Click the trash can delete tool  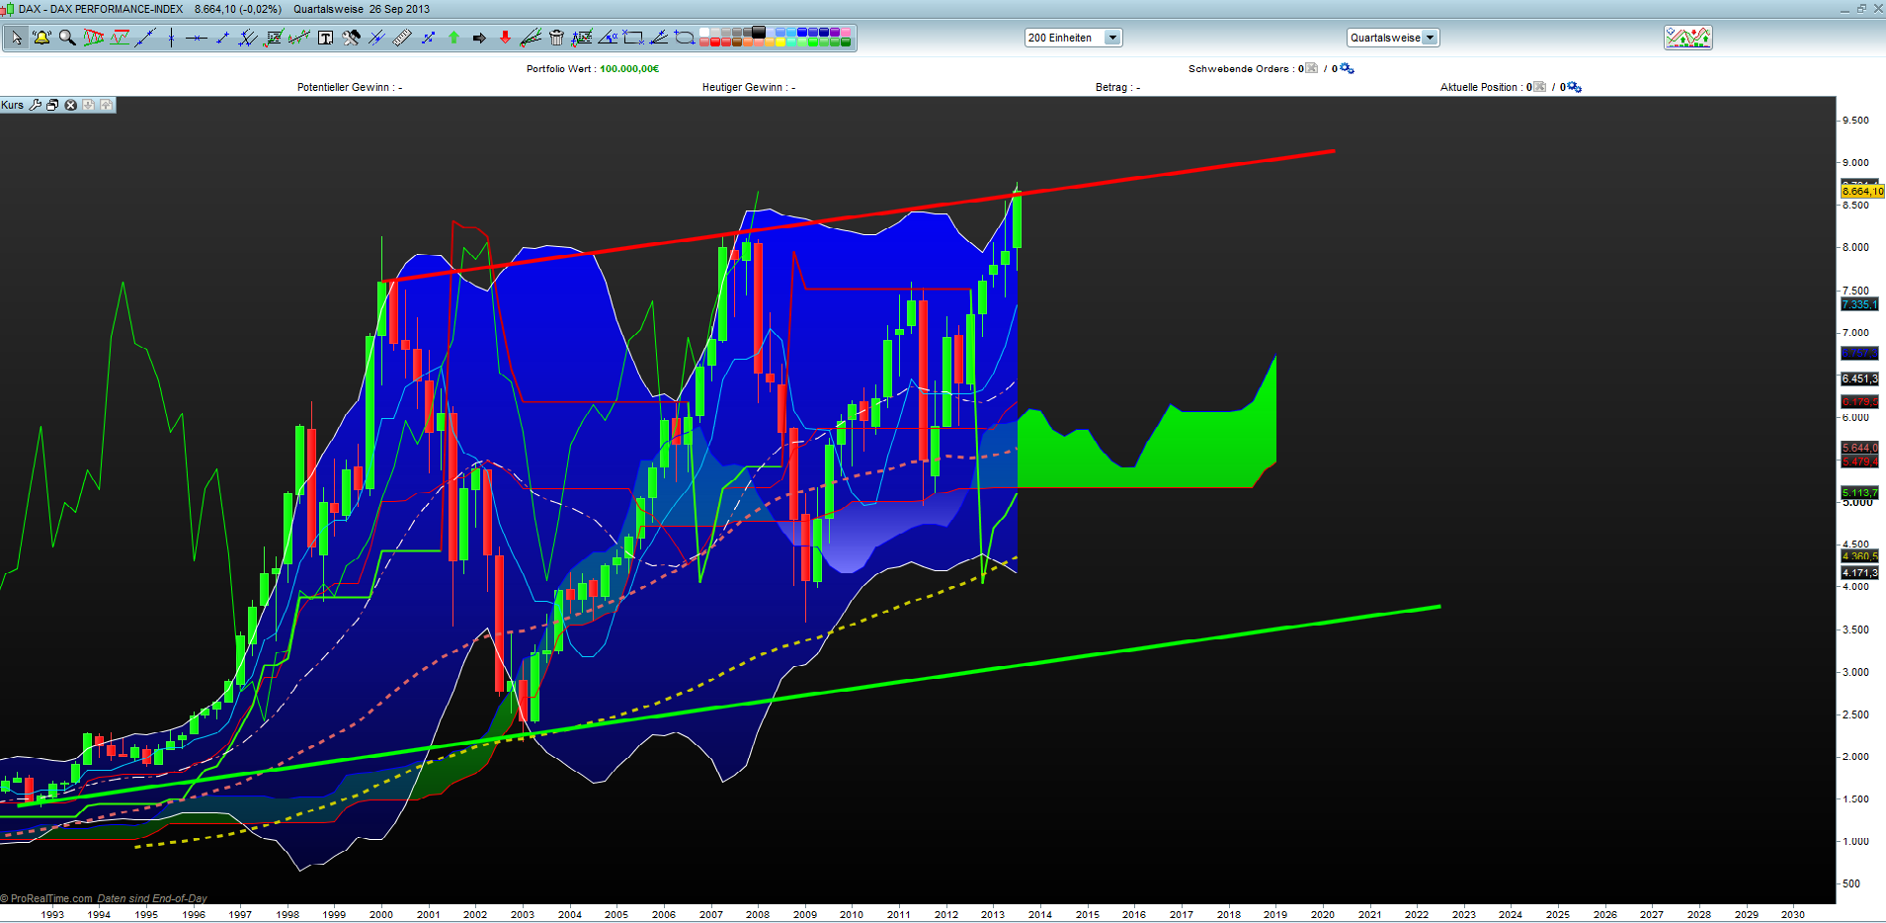tap(556, 38)
